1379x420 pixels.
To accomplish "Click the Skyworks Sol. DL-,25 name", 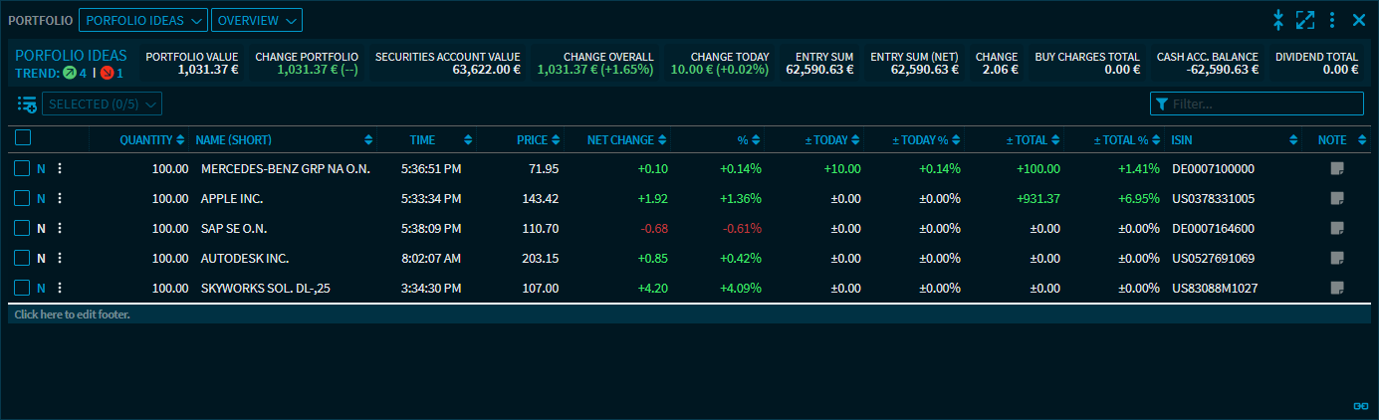I will [x=267, y=289].
